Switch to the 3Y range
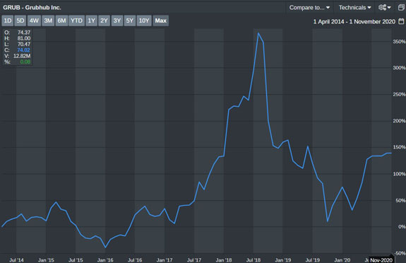406x263 pixels. click(117, 21)
